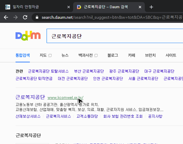Image resolution: width=183 pixels, height=144 pixels.
Task: Open the 근로복지공단 site result title
Action: point(30,97)
